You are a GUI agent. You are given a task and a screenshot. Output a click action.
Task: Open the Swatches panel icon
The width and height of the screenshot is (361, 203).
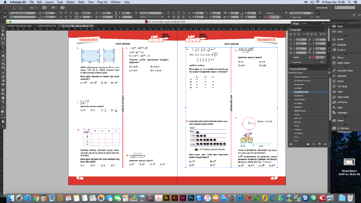[x=334, y=45]
